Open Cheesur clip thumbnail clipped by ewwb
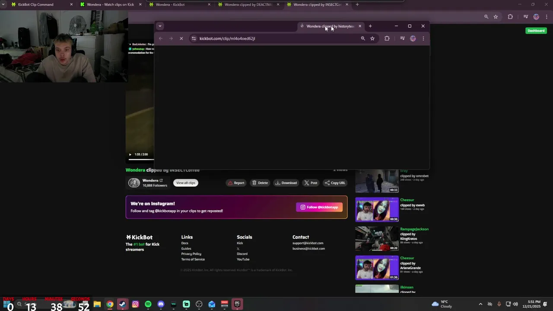Screen dimensions: 553x311 click(x=377, y=209)
